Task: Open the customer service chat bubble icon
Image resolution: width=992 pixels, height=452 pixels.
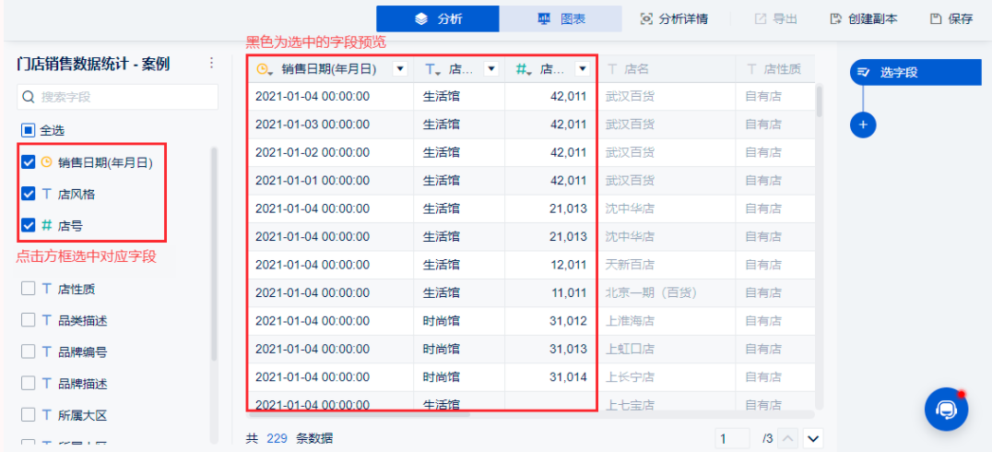Action: (x=946, y=410)
